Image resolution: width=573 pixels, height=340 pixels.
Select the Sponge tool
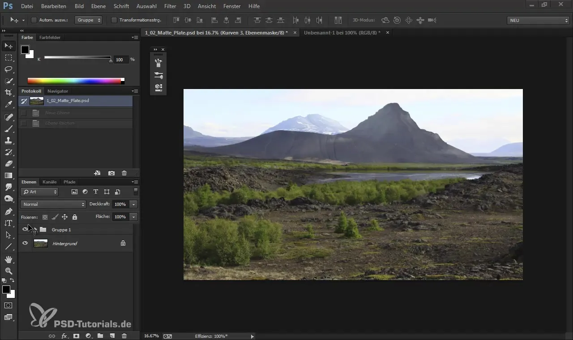9,199
